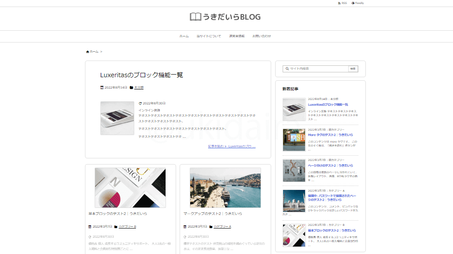Open the 未分類 category link
This screenshot has height=254, width=453.
139,88
